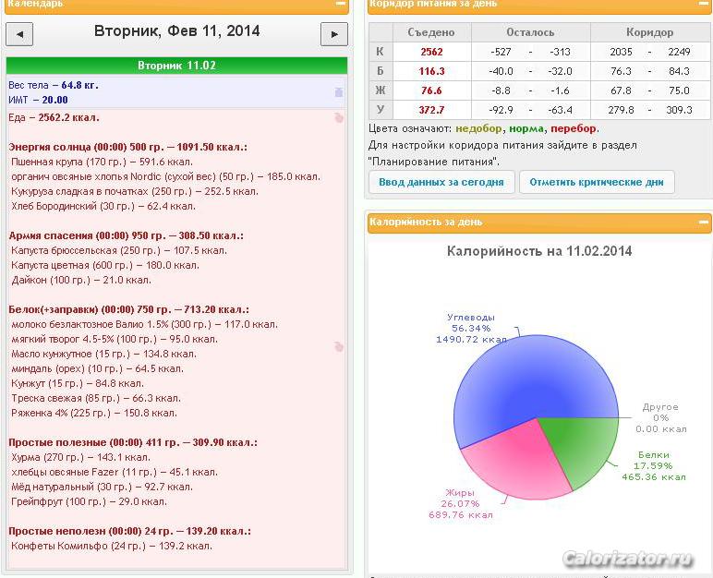Collapse the Календарь panel with the minus icon

click(340, 4)
